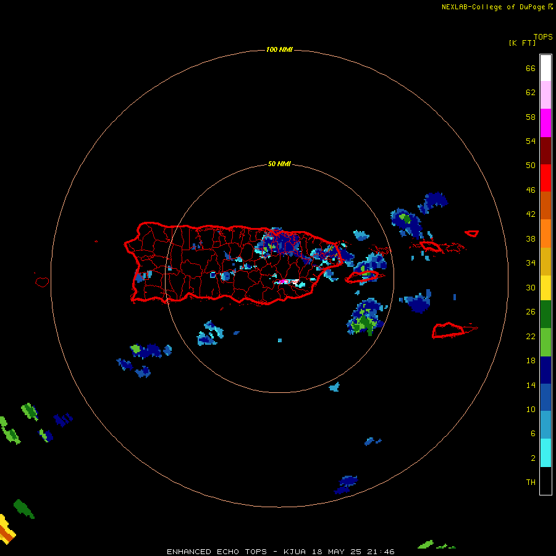556x556 pixels.
Task: Click the legend value '2'
Action: (533, 458)
